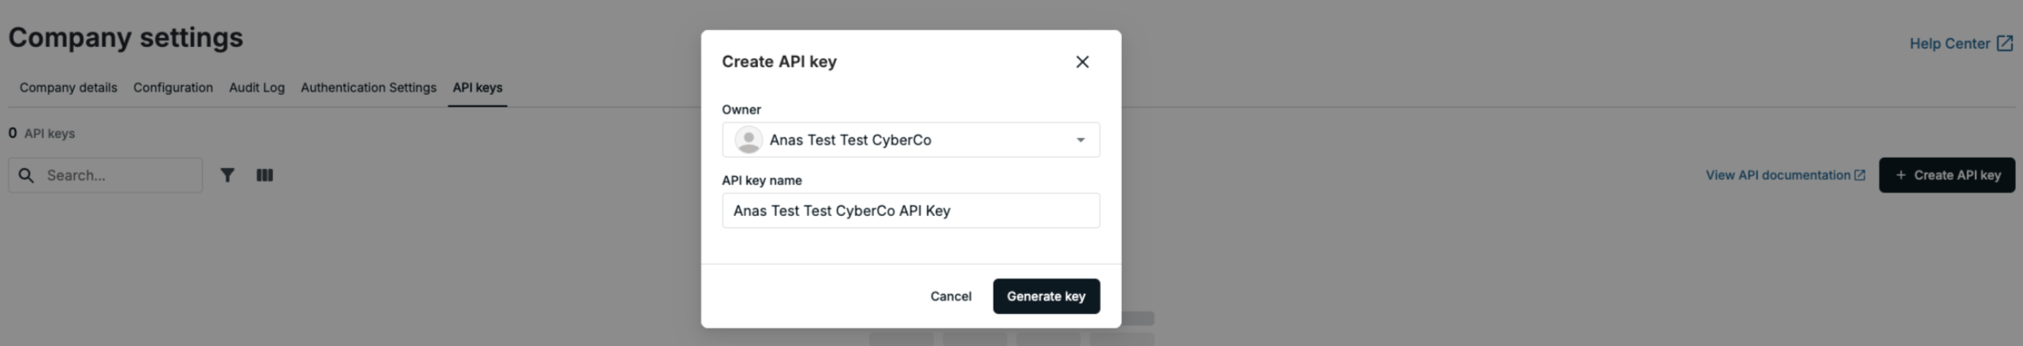Click the filter funnel icon
The height and width of the screenshot is (346, 2023).
coord(227,175)
